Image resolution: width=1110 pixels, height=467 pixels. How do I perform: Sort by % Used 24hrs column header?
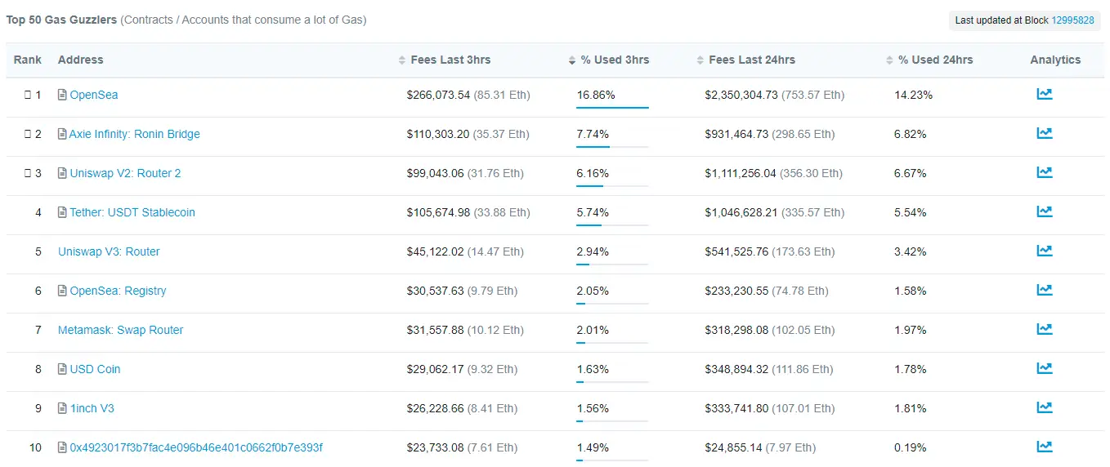pos(935,60)
